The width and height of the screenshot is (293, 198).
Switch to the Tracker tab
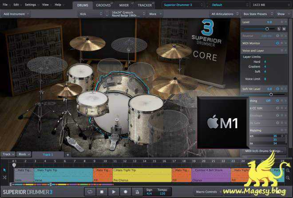(x=145, y=5)
